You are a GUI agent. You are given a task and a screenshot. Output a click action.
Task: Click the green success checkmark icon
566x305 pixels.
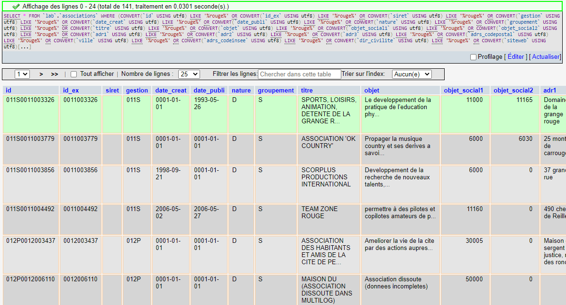pyautogui.click(x=16, y=7)
